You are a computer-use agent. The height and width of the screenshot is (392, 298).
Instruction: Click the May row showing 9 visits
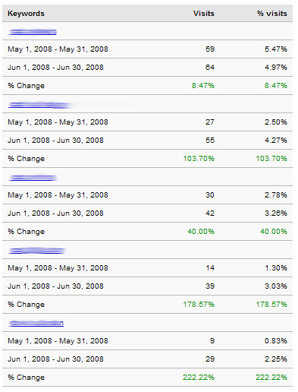tap(148, 341)
